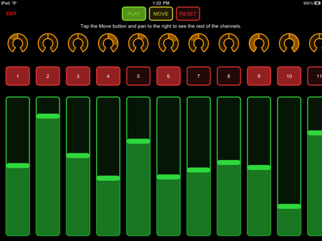Tap the pan knob above channel 10

pos(289,43)
